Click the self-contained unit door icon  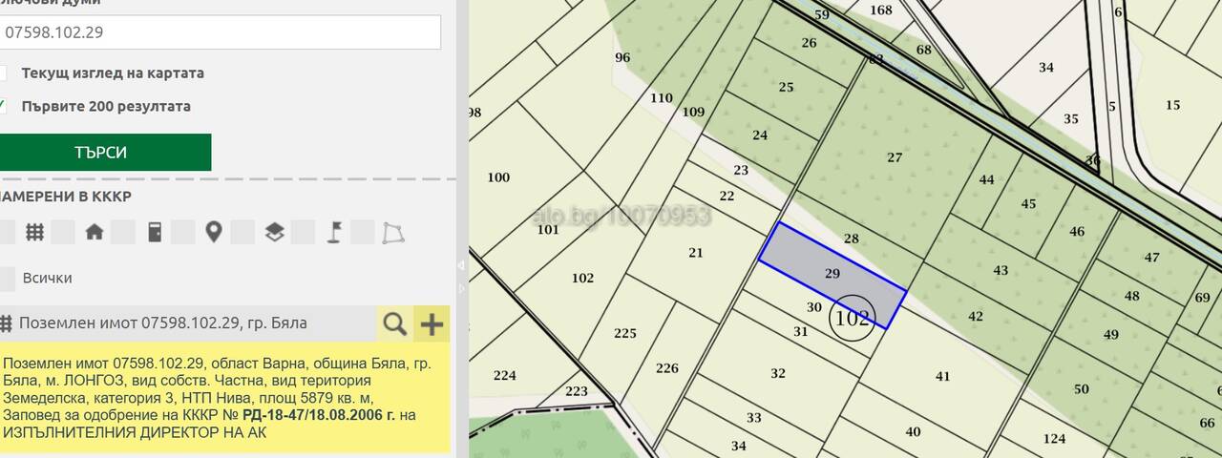click(x=154, y=232)
